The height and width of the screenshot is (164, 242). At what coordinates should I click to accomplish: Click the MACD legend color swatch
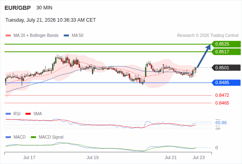[x=8, y=137]
